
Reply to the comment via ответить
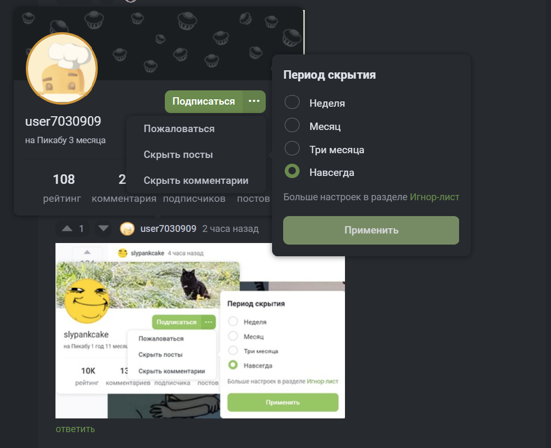pyautogui.click(x=75, y=429)
